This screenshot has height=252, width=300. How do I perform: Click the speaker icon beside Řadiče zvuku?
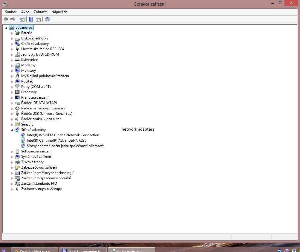[x=17, y=119]
